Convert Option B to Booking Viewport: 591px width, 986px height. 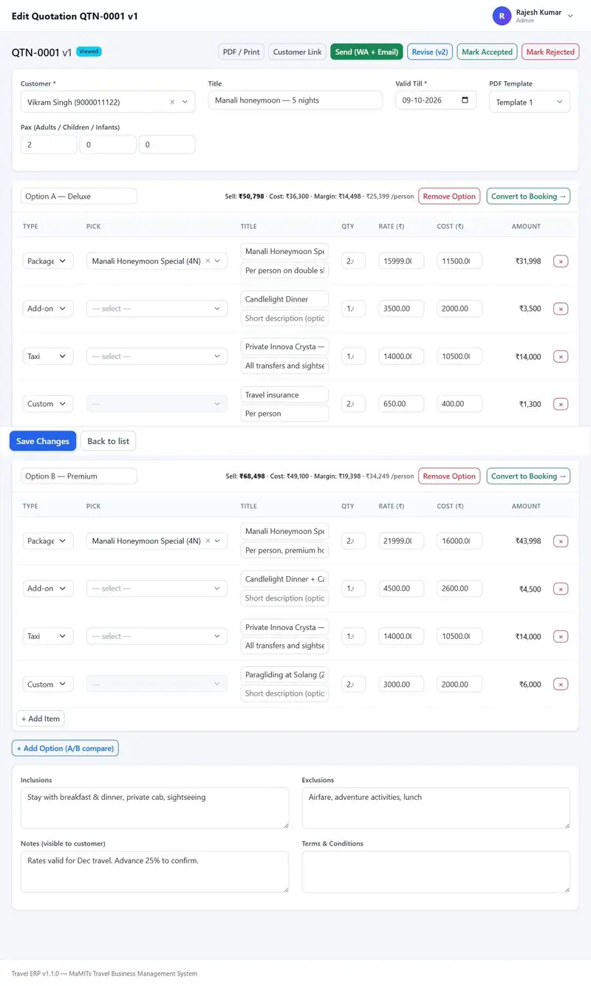528,476
